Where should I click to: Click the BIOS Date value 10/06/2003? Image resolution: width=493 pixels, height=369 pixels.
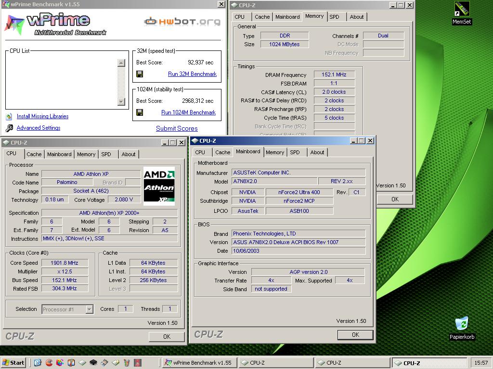click(x=298, y=251)
